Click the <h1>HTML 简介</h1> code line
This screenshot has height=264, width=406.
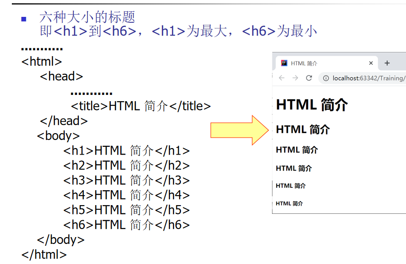125,150
